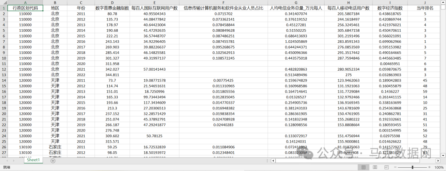The image size is (446, 171).
Task: Click the zoom in plus button
Action: pos(429,167)
